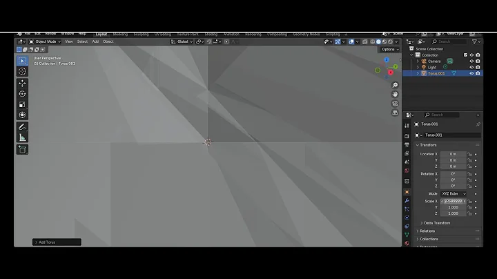Image resolution: width=497 pixels, height=279 pixels.
Task: Open the World properties tab
Action: pyautogui.click(x=407, y=171)
